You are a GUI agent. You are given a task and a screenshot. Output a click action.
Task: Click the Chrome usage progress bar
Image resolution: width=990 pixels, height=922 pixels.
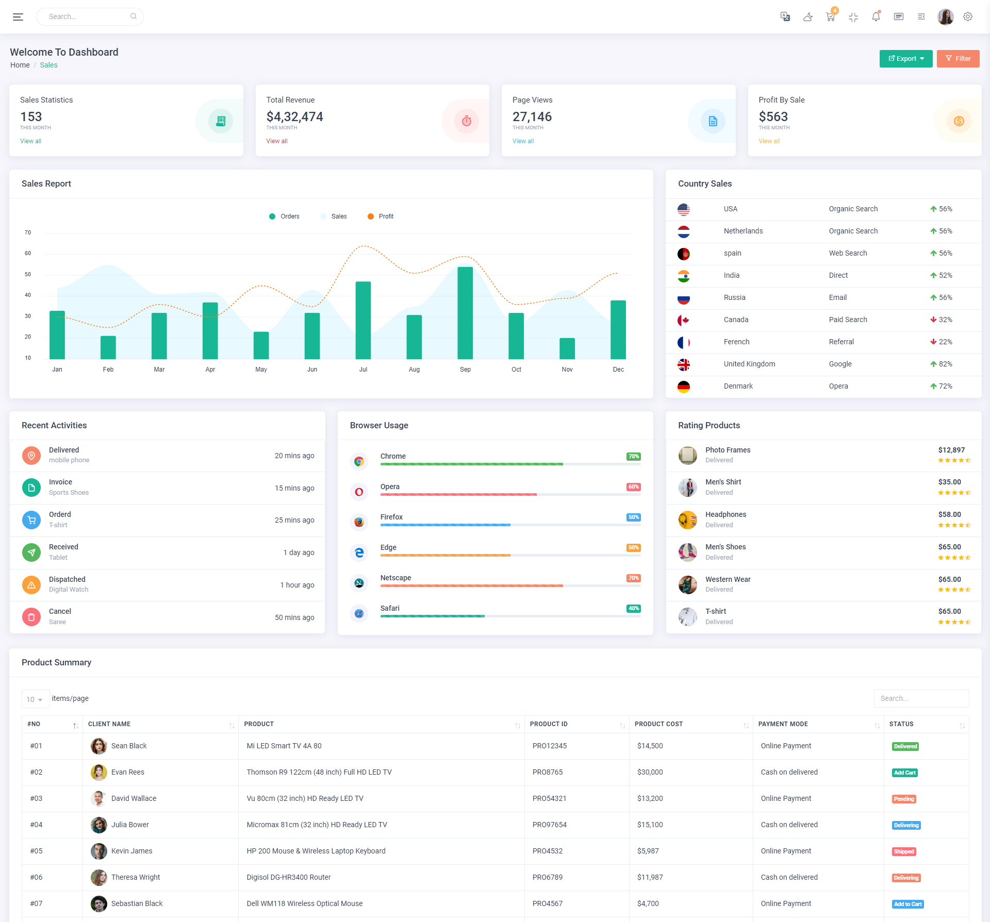coord(510,464)
